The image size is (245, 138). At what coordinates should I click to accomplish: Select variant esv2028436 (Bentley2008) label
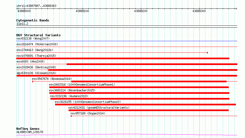36,67
